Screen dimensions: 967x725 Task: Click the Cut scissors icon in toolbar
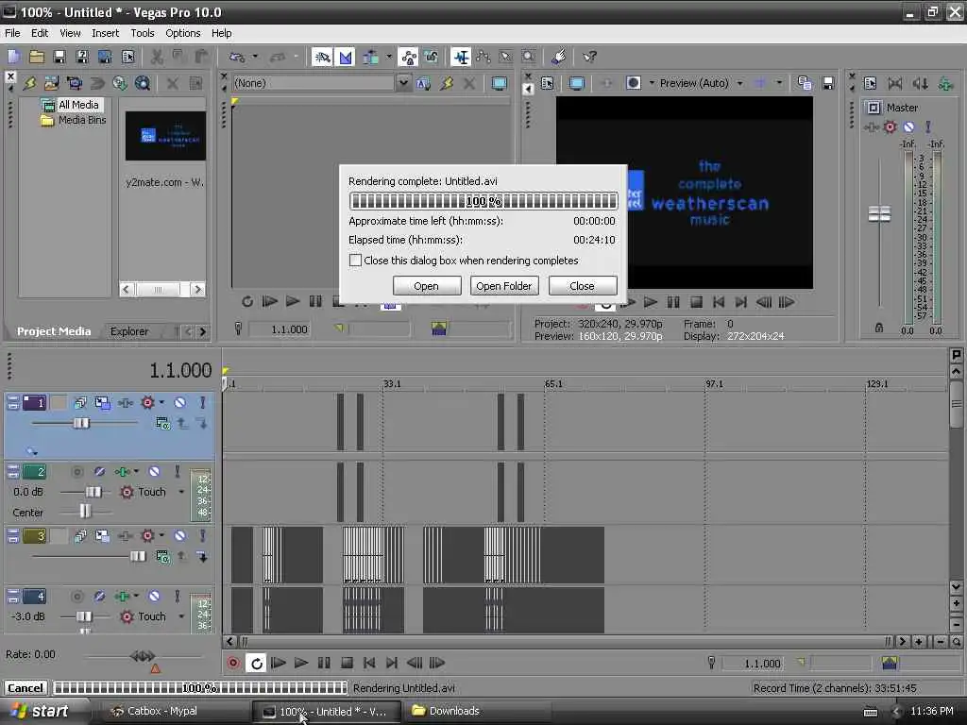tap(157, 58)
